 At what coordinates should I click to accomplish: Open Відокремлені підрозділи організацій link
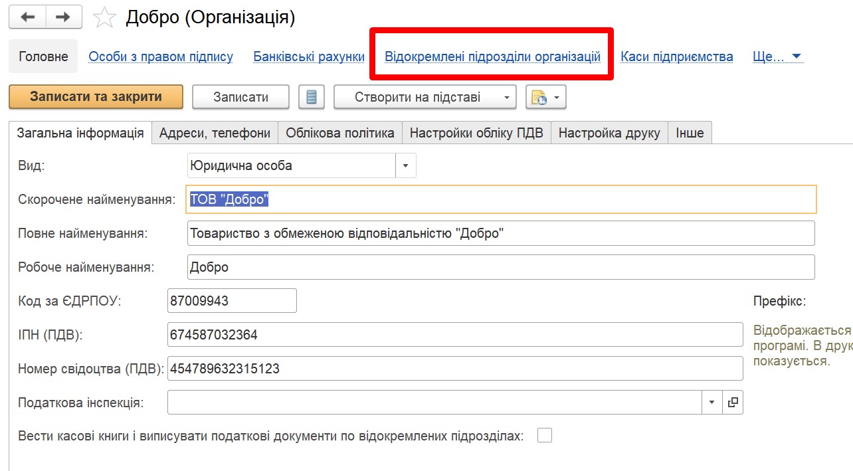pos(493,56)
